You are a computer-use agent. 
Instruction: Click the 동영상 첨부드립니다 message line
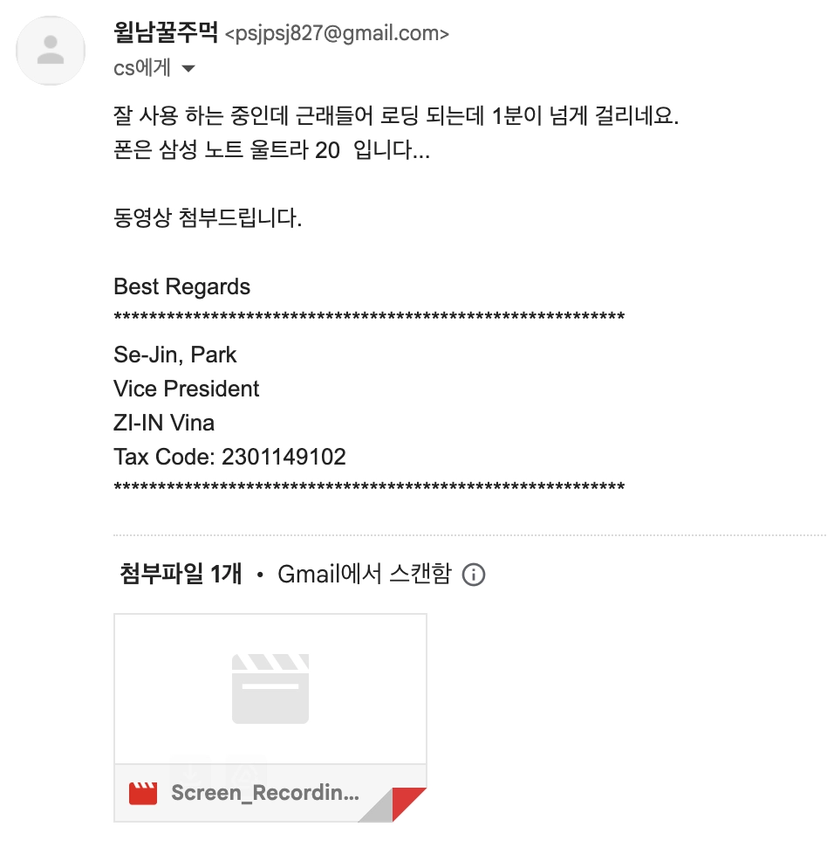tap(208, 217)
